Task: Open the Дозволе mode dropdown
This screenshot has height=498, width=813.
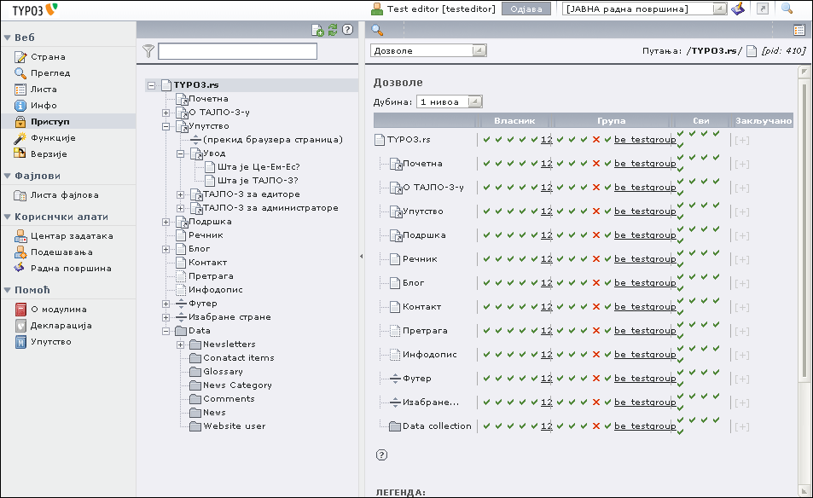Action: pyautogui.click(x=428, y=51)
